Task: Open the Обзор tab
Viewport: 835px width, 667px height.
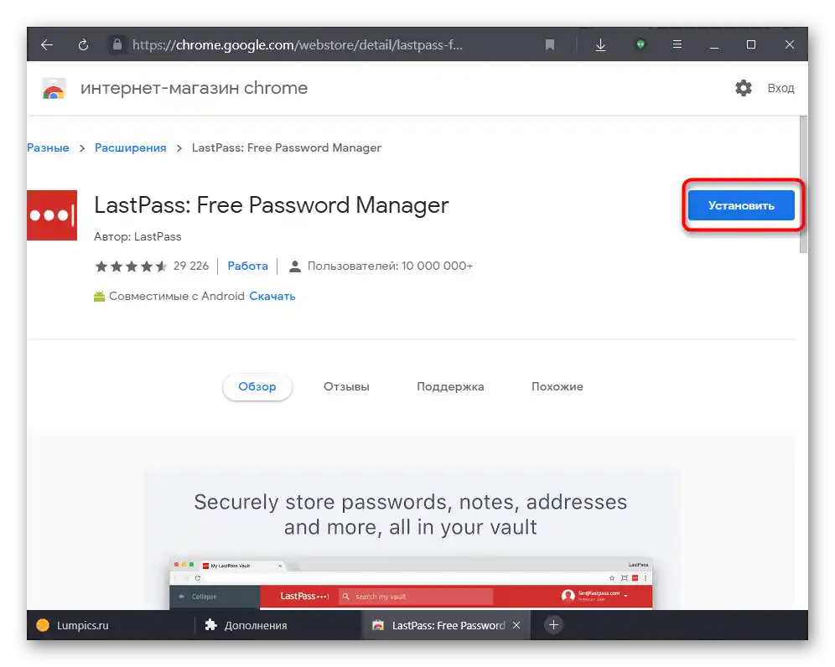Action: 257,386
